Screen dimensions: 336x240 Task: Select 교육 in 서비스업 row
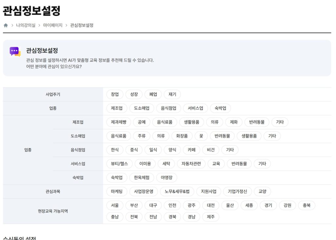coord(216,164)
